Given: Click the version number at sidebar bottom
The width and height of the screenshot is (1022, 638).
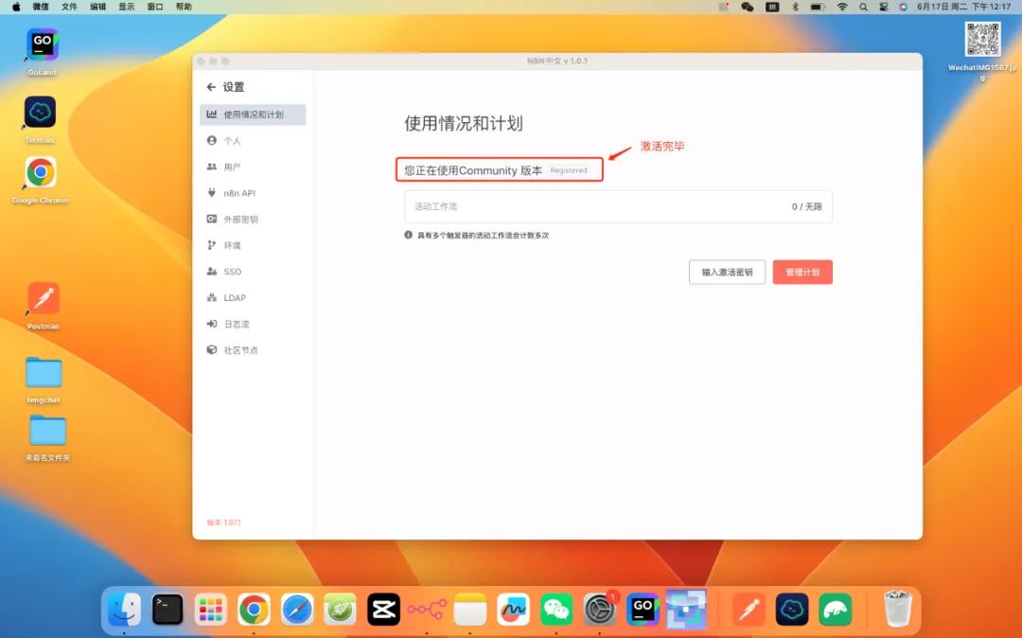Looking at the screenshot, I should [x=223, y=522].
